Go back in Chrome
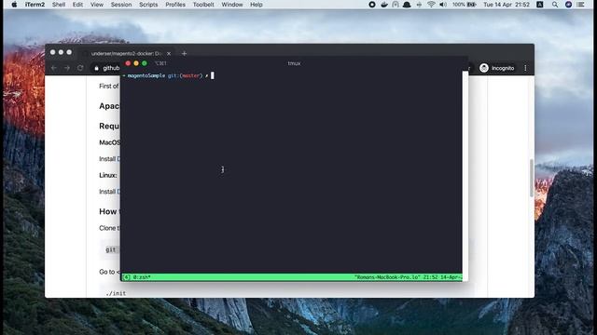This screenshot has width=597, height=335. click(x=54, y=68)
